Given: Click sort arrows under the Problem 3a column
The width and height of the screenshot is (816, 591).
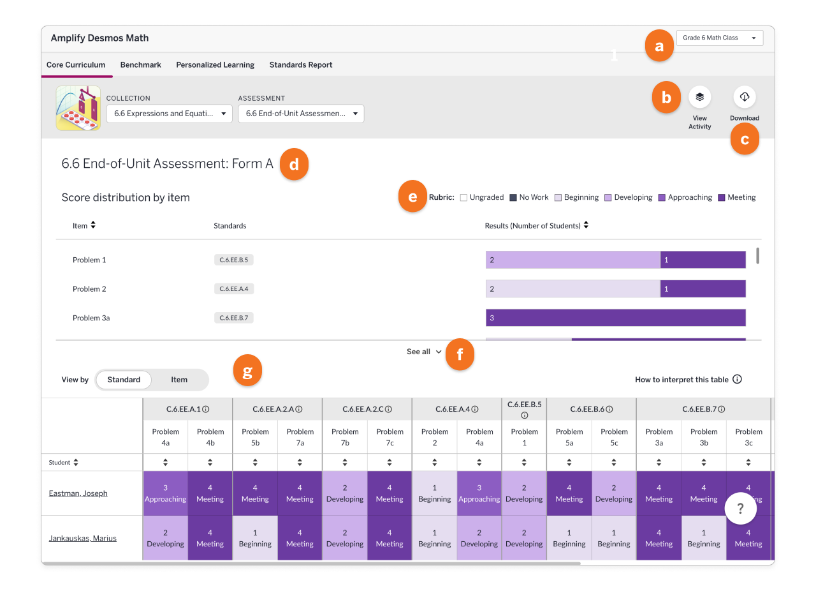Looking at the screenshot, I should [659, 462].
